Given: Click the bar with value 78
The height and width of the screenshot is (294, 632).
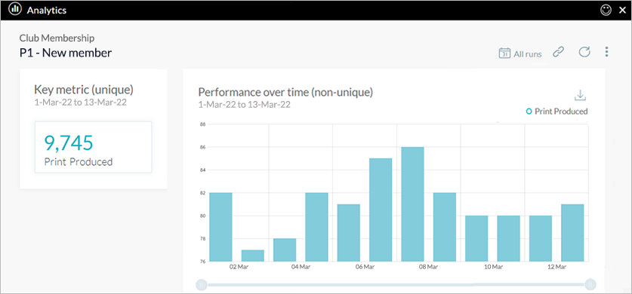Looking at the screenshot, I should (x=285, y=250).
